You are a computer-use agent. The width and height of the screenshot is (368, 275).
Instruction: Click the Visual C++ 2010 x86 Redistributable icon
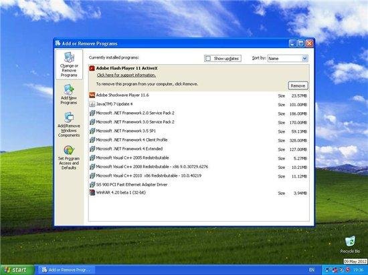92,176
